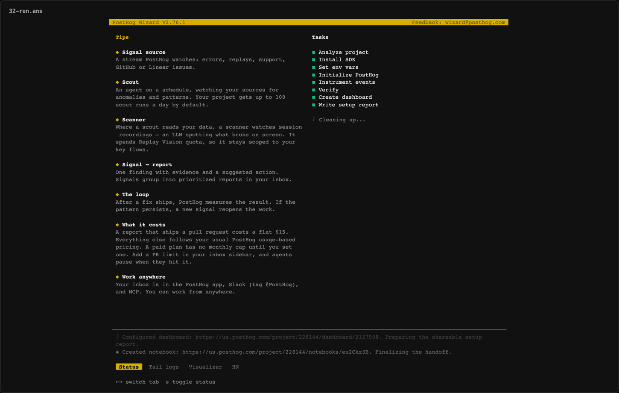This screenshot has width=619, height=393.
Task: Click the wizard@posthog.com feedback address
Action: (475, 22)
